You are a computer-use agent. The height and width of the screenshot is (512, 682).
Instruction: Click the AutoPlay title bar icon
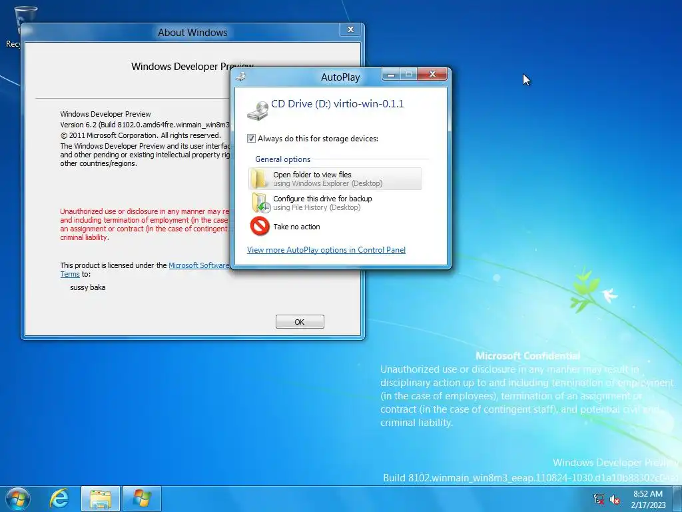pos(241,77)
